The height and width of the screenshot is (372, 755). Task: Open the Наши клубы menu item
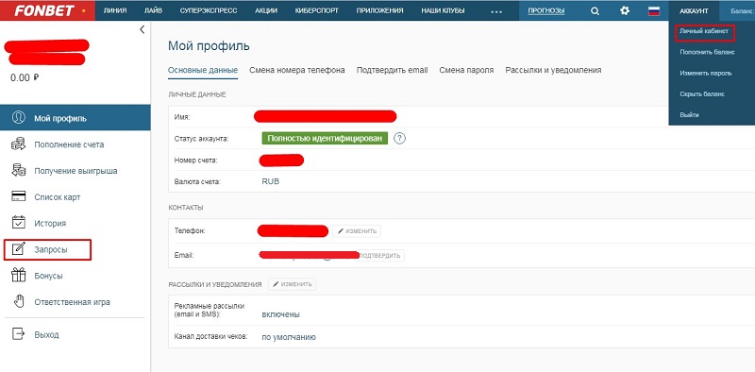pyautogui.click(x=443, y=10)
